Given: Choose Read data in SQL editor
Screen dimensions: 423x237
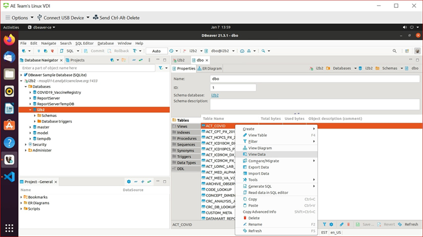Looking at the screenshot, I should pos(276,193).
